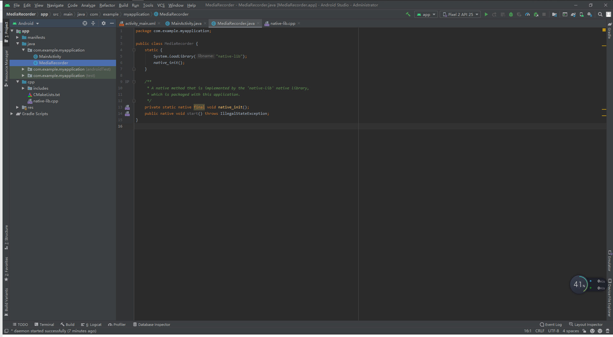The width and height of the screenshot is (613, 337).
Task: Collapse the app module tree node
Action: tap(12, 31)
